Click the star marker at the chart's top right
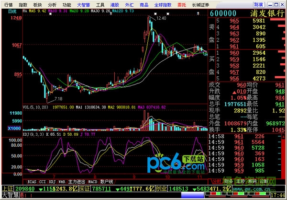The width and height of the screenshot is (287, 200). pos(198,13)
